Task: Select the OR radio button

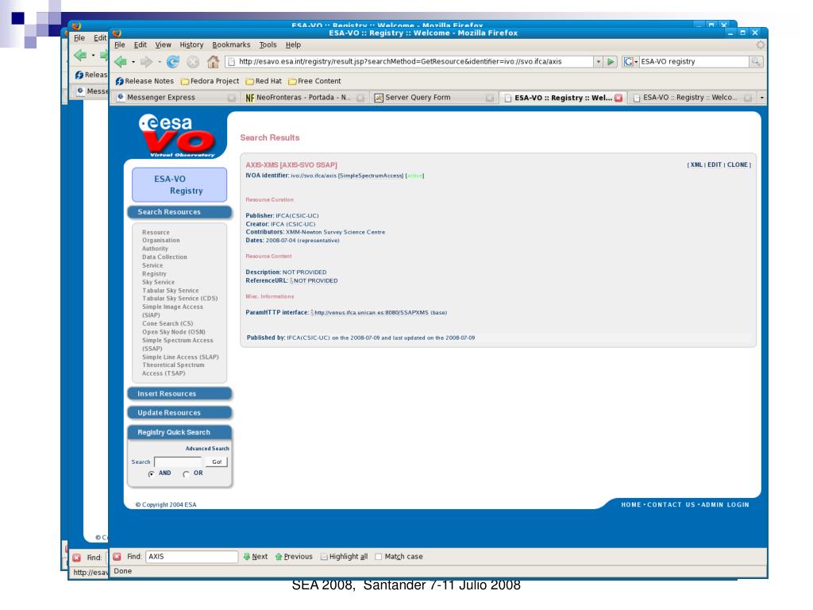Action: (186, 473)
